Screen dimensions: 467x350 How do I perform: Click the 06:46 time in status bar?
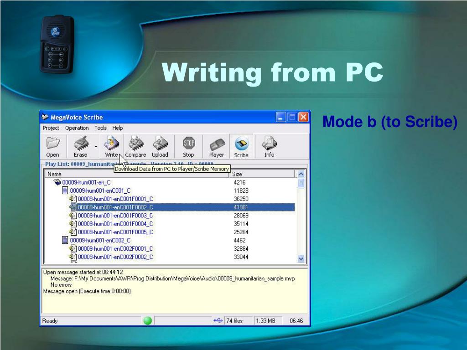point(296,321)
